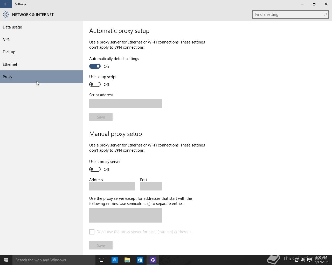Open Action Center notifications icon
The height and width of the screenshot is (265, 332).
click(x=309, y=260)
